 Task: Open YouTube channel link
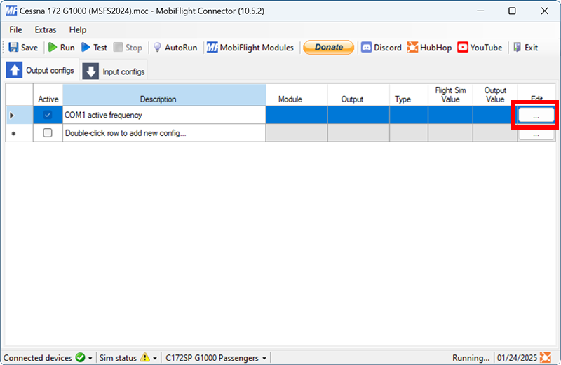point(480,47)
